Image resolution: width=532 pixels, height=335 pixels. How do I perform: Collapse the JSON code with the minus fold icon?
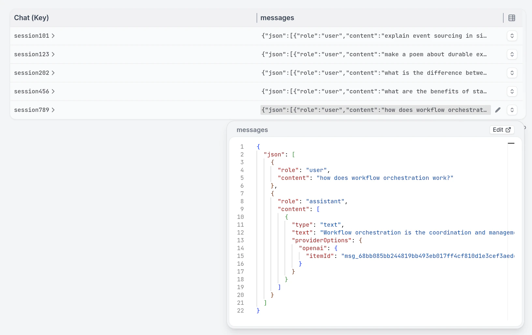[511, 143]
